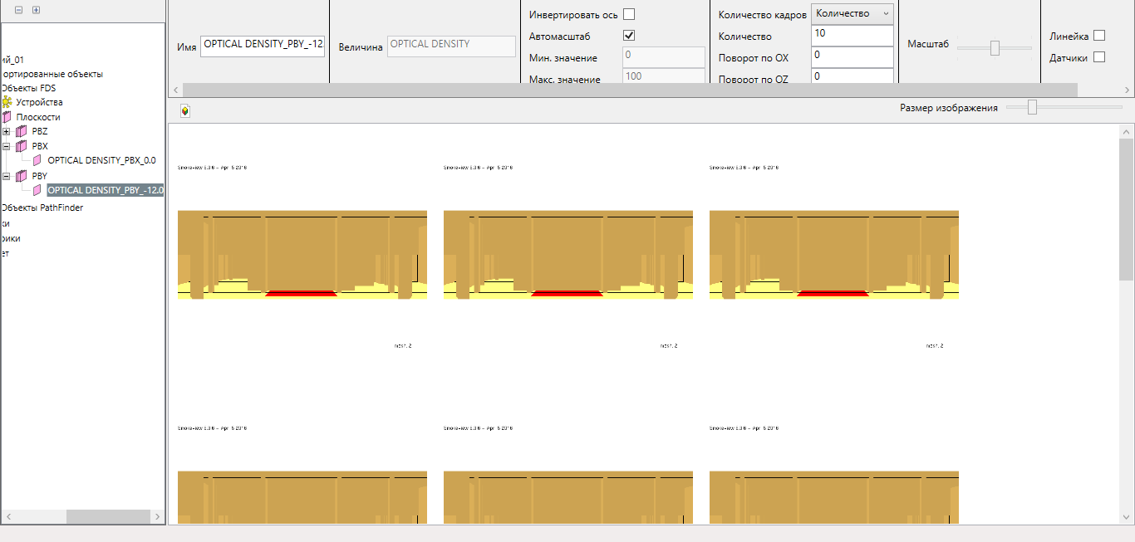Click the Имя input field
The width and height of the screenshot is (1135, 542).
pyautogui.click(x=263, y=46)
